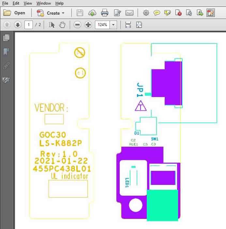Image resolution: width=226 pixels, height=229 pixels.
Task: Open the Page Thumbnails panel
Action: (x=7, y=38)
